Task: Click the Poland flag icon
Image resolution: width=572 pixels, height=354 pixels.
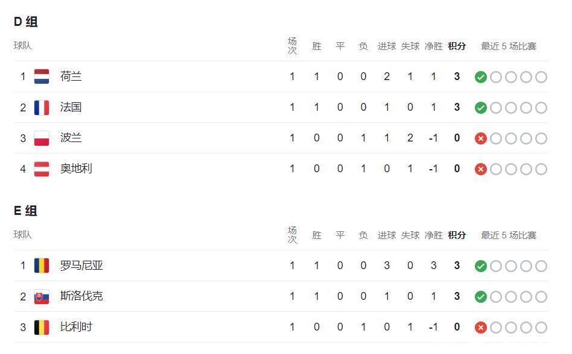Action: point(42,138)
